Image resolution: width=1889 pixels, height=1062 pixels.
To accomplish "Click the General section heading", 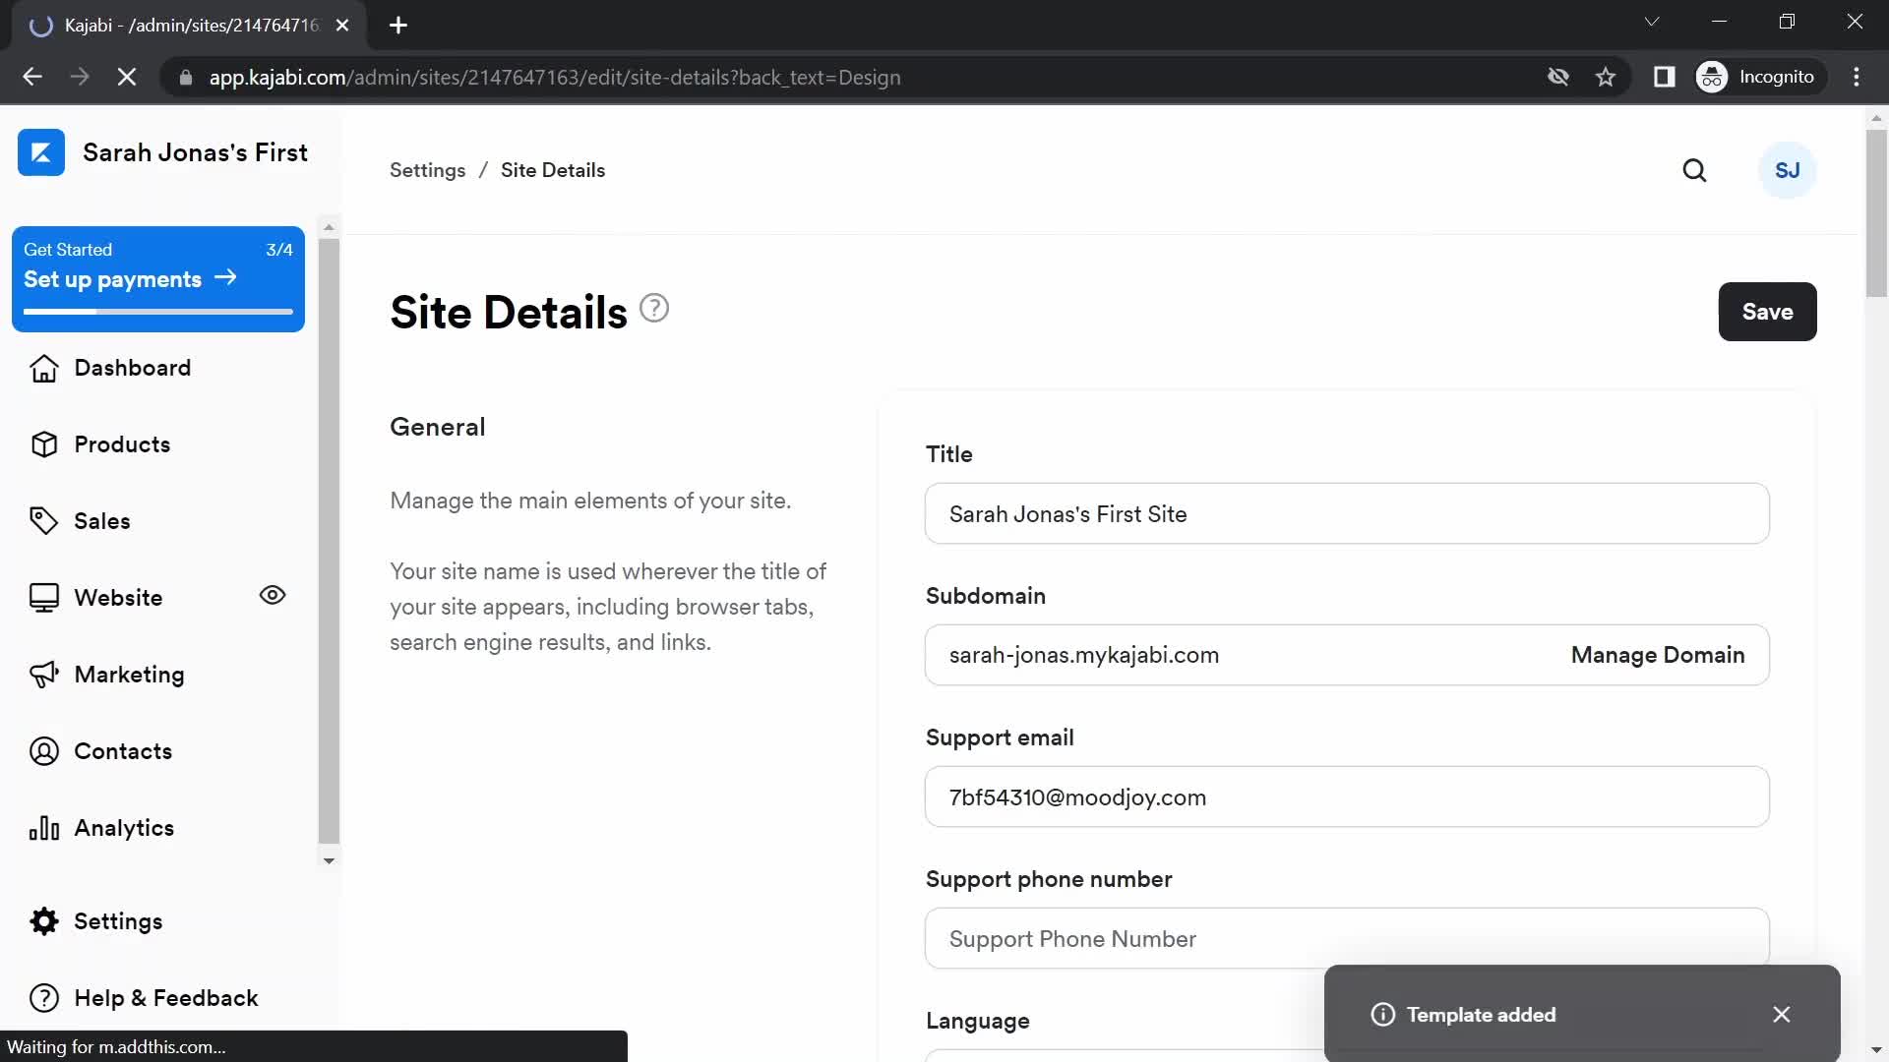I will pos(438,427).
